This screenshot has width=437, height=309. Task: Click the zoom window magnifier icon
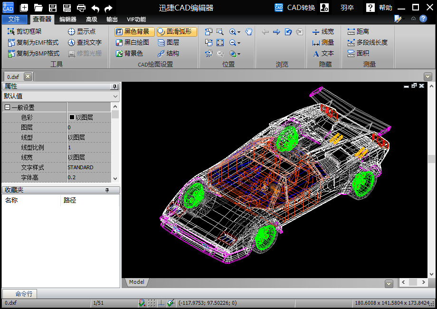click(x=220, y=31)
